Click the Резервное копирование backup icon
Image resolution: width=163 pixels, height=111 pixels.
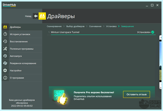coord(5,63)
